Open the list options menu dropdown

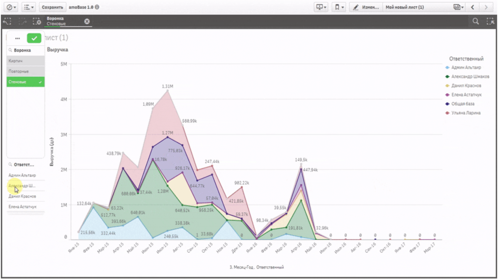(28, 7)
